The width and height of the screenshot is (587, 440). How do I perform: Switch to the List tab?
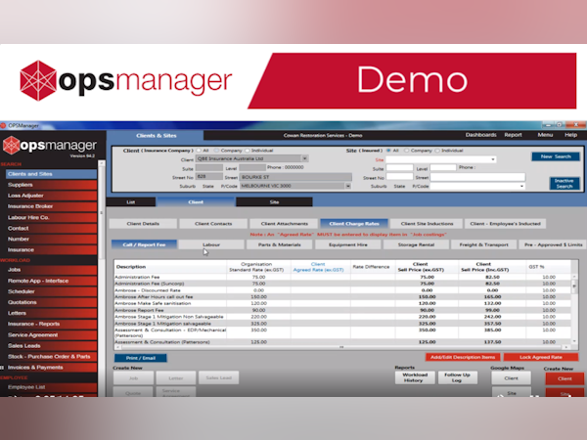pyautogui.click(x=131, y=202)
